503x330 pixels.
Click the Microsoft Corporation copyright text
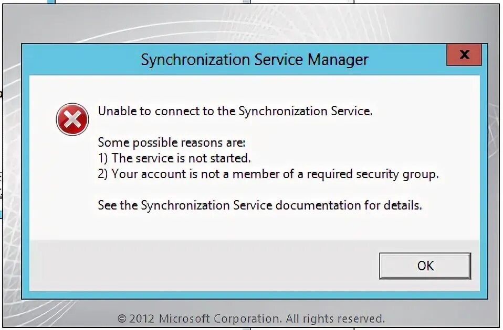click(251, 318)
